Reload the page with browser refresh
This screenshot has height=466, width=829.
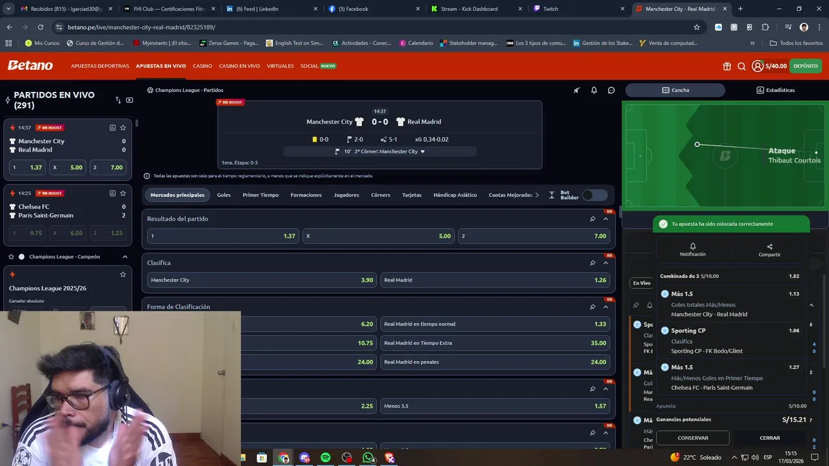(x=40, y=27)
